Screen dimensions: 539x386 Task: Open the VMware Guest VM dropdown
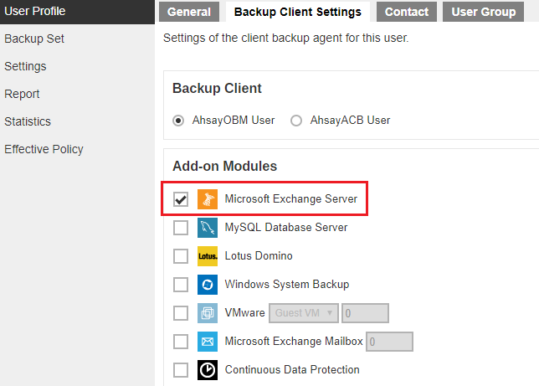click(x=304, y=313)
